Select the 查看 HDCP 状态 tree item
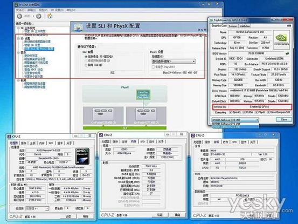 33,70
